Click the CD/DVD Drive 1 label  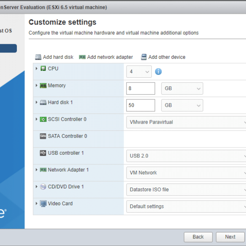pos(66,187)
